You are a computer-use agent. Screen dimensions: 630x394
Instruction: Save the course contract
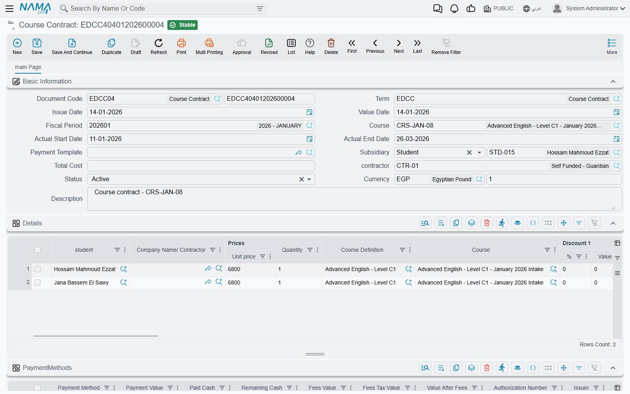coord(37,46)
